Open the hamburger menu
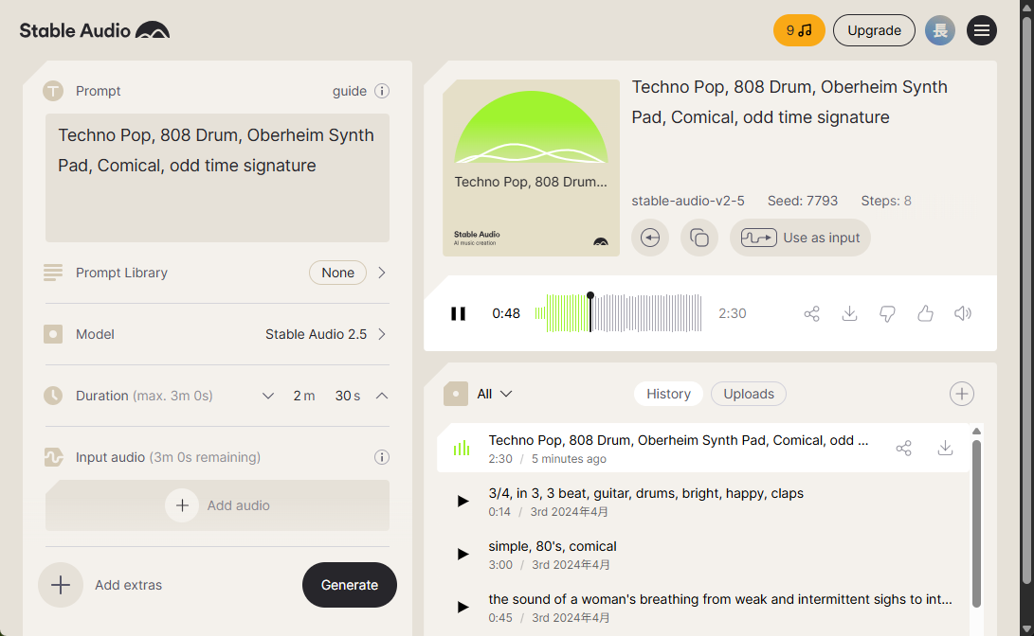The height and width of the screenshot is (636, 1034). pos(982,30)
